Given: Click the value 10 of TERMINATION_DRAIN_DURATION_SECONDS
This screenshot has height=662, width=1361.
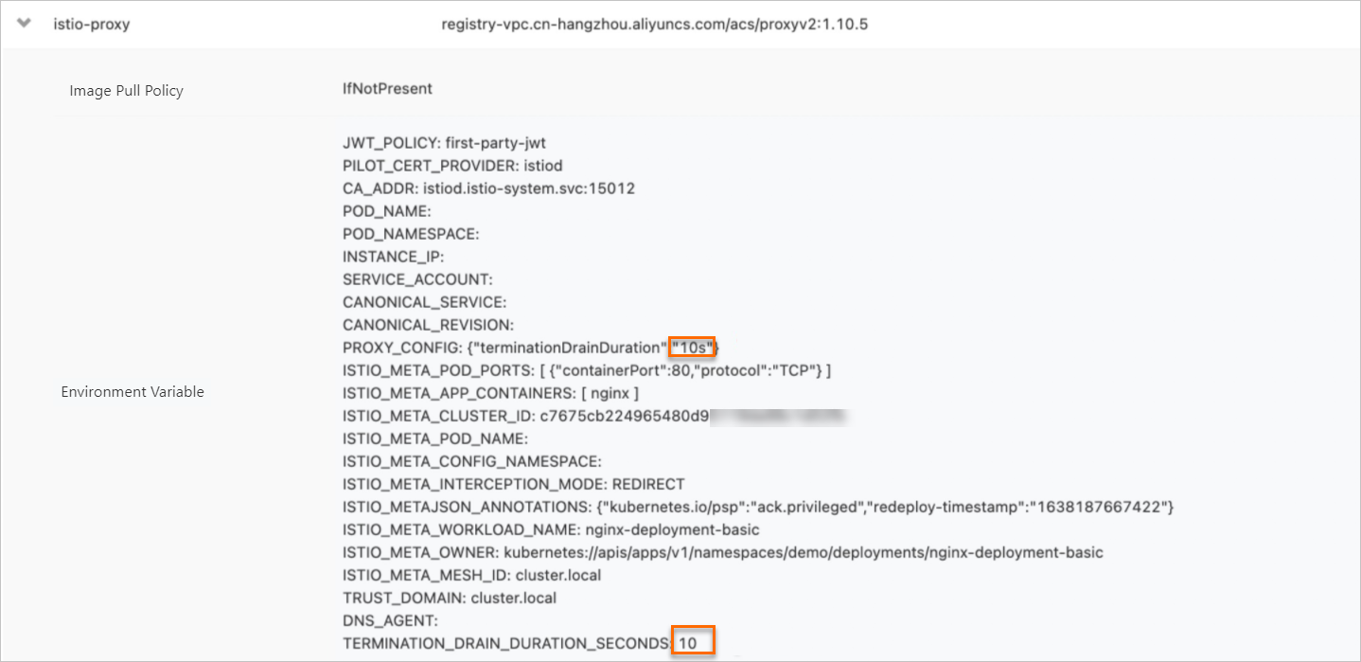Looking at the screenshot, I should tap(688, 643).
